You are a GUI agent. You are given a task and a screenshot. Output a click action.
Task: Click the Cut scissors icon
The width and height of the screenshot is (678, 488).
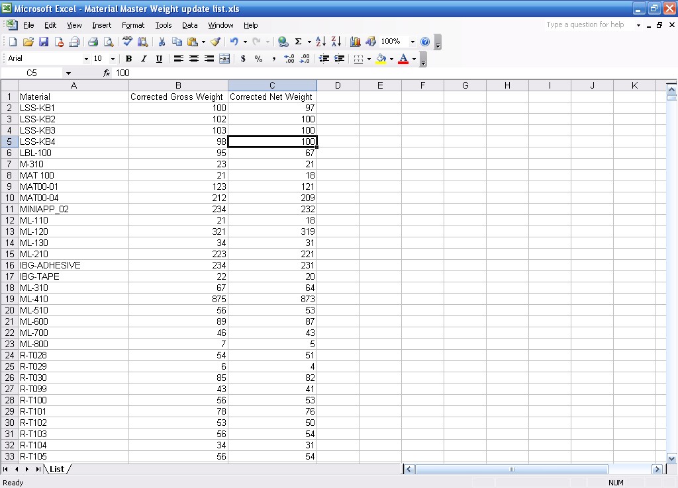point(161,42)
